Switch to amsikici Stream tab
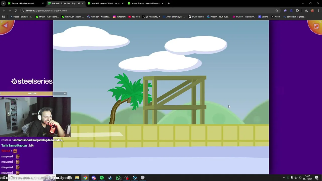 tap(106, 4)
